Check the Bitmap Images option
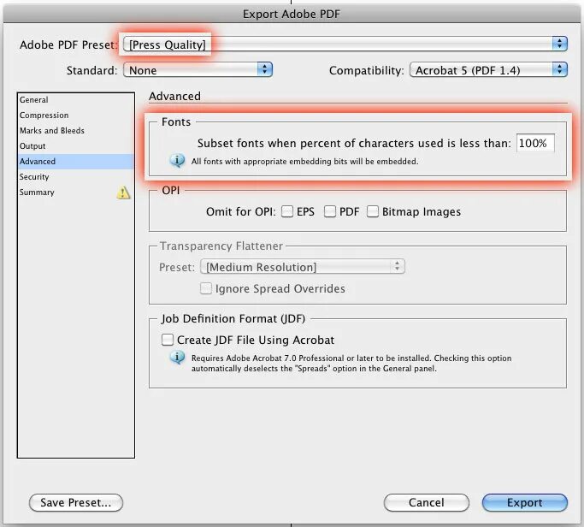 click(373, 211)
